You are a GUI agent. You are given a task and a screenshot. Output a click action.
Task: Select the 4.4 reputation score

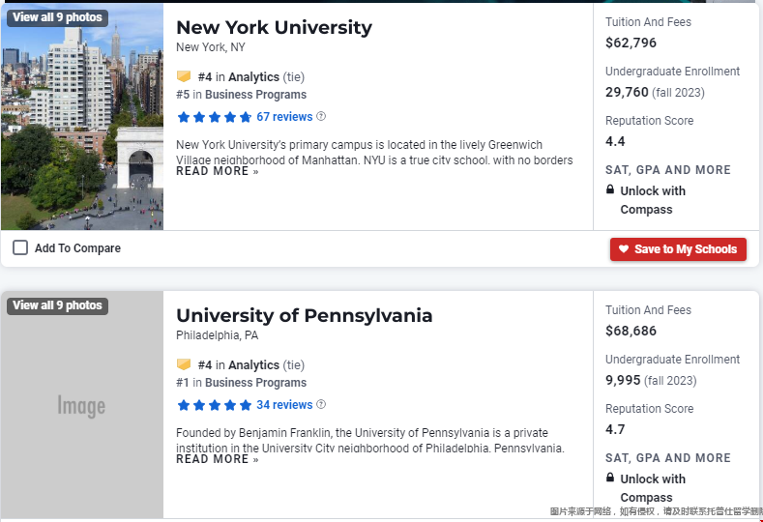tap(615, 141)
